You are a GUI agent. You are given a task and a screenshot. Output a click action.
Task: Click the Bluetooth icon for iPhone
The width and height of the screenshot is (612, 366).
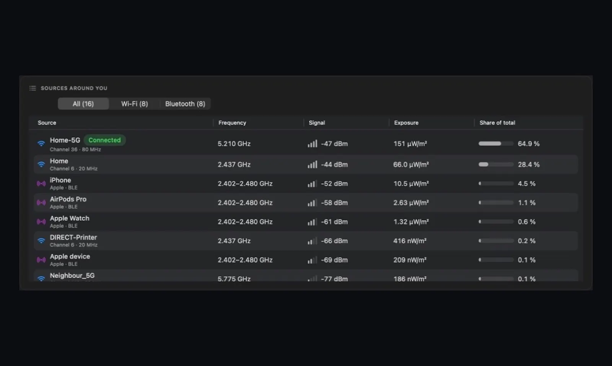pos(41,184)
